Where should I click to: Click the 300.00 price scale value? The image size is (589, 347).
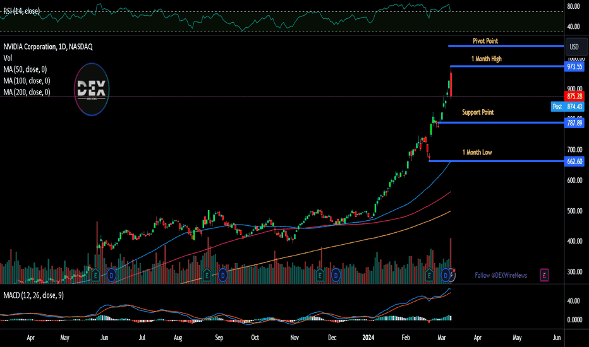[574, 271]
